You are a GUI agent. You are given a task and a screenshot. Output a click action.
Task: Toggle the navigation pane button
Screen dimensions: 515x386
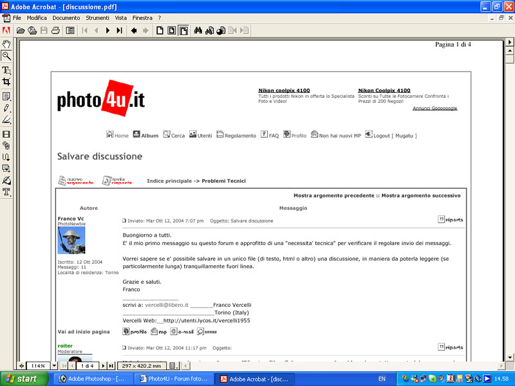(x=70, y=30)
